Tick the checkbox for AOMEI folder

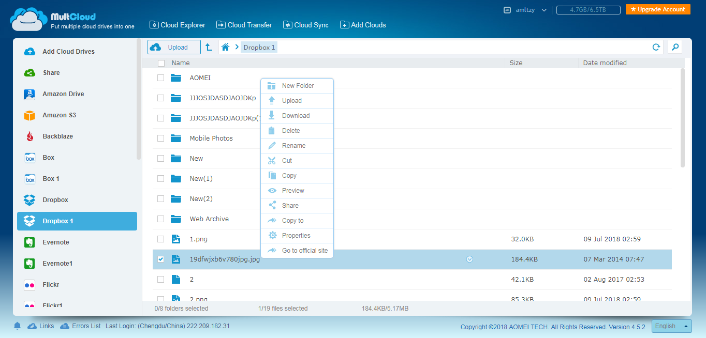tap(161, 78)
